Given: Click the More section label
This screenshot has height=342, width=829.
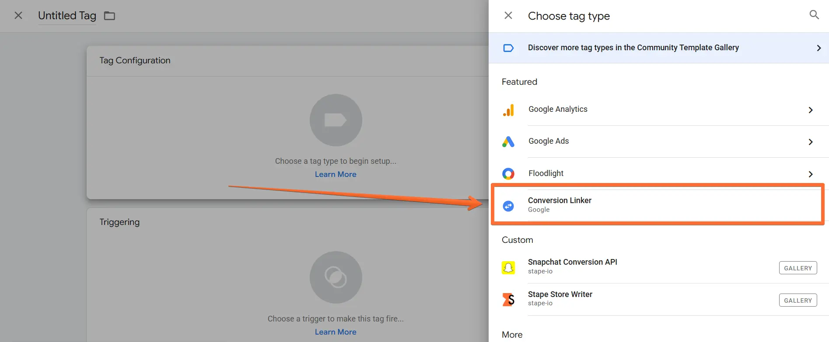Looking at the screenshot, I should [x=512, y=335].
